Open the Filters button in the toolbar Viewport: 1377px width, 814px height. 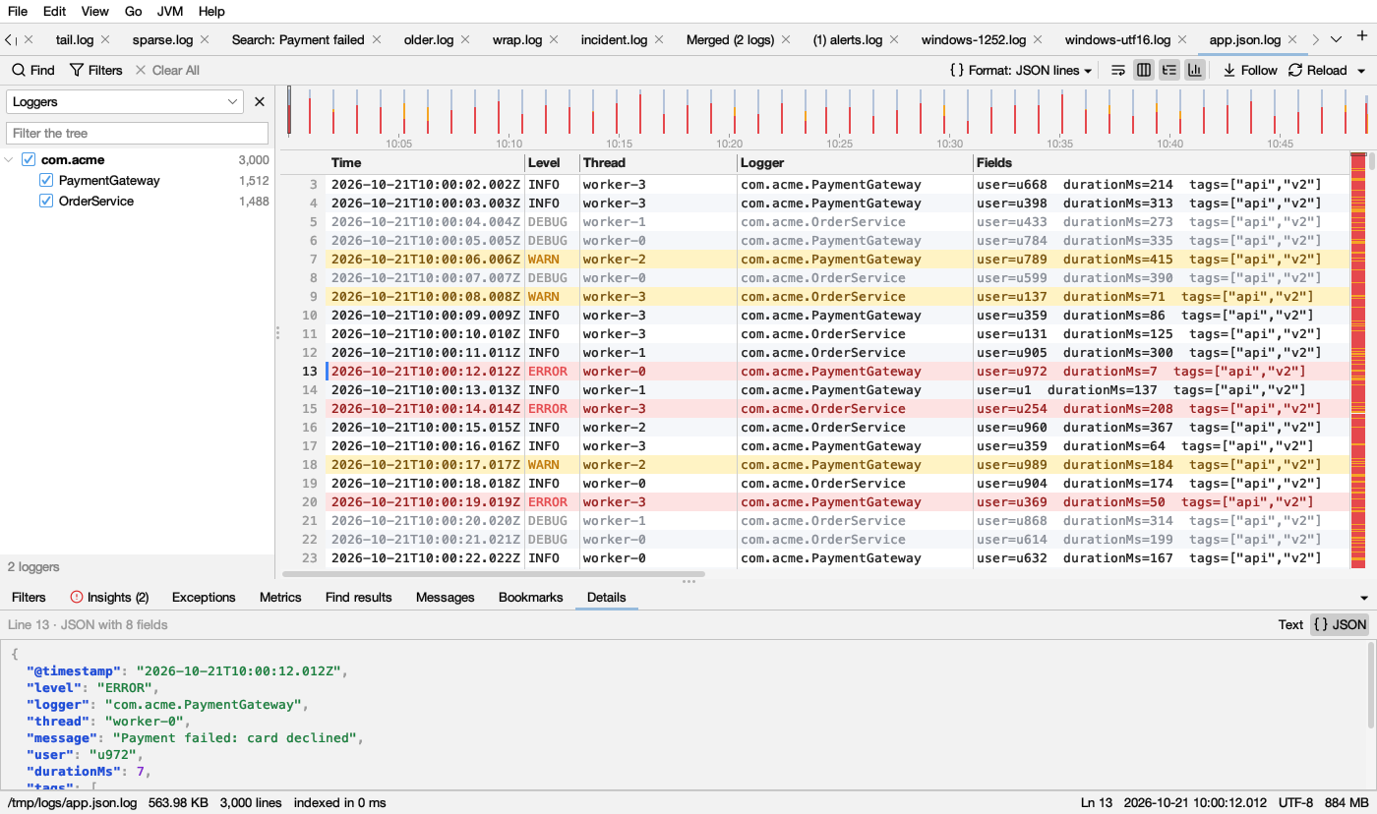point(95,70)
